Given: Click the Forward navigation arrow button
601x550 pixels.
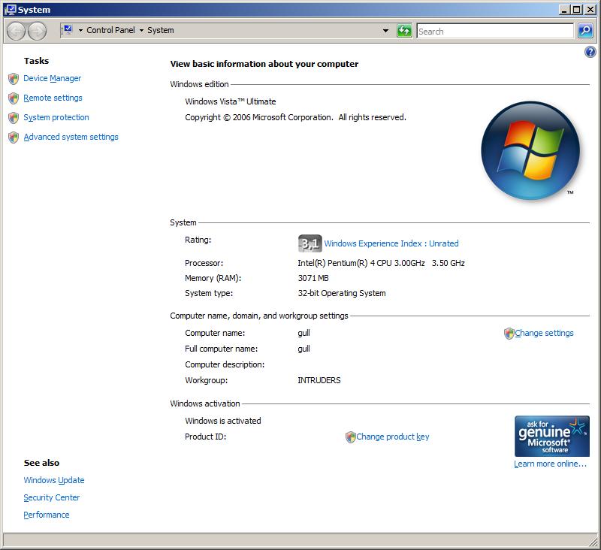Looking at the screenshot, I should [x=37, y=31].
